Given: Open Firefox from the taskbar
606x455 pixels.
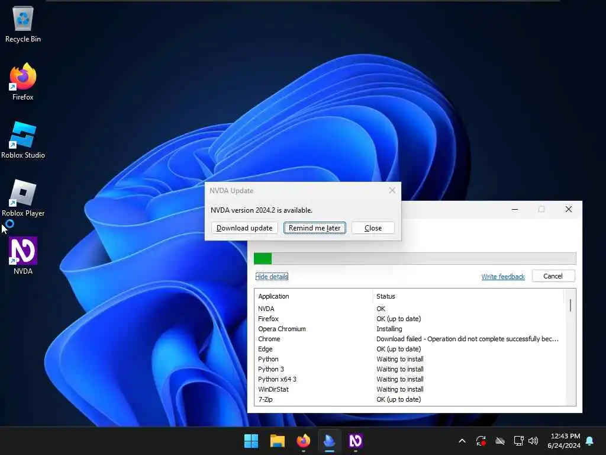Looking at the screenshot, I should (304, 441).
